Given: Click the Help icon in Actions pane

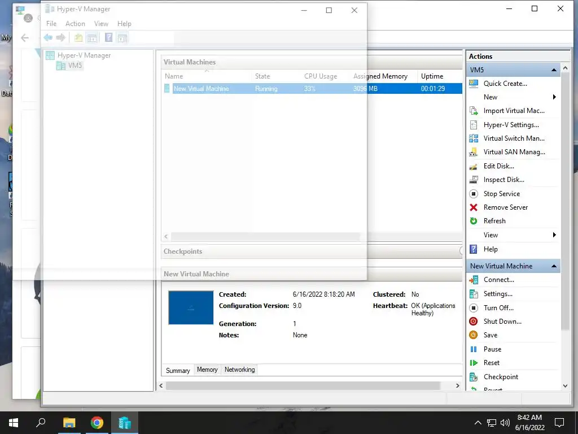Looking at the screenshot, I should [x=474, y=249].
